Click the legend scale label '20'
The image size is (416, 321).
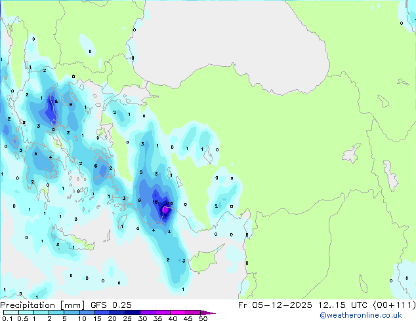click(112, 318)
